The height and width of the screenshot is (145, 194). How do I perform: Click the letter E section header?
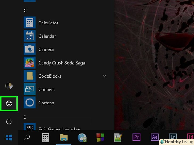pyautogui.click(x=25, y=117)
